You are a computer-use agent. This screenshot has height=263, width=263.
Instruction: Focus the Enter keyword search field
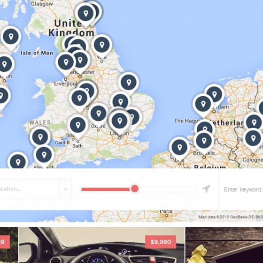241,189
